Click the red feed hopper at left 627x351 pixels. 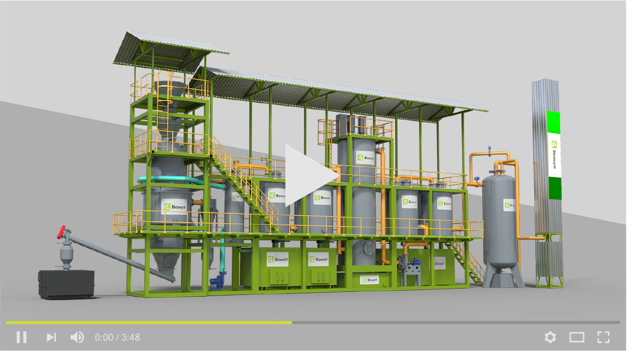tap(62, 231)
